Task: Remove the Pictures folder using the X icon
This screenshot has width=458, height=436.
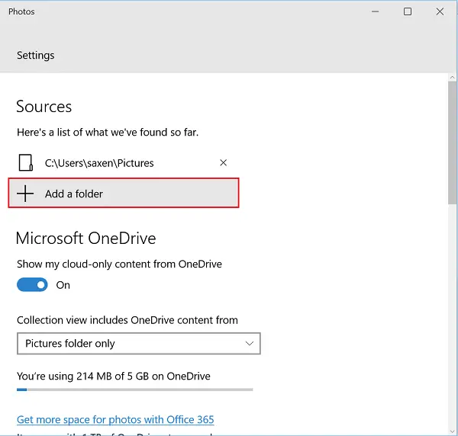Action: [x=223, y=162]
